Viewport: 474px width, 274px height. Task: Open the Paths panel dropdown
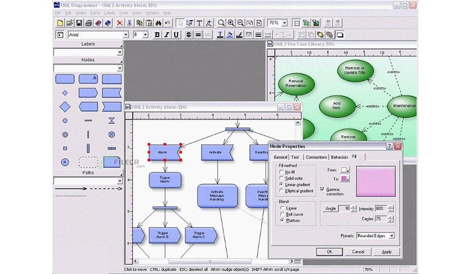pos(120,181)
